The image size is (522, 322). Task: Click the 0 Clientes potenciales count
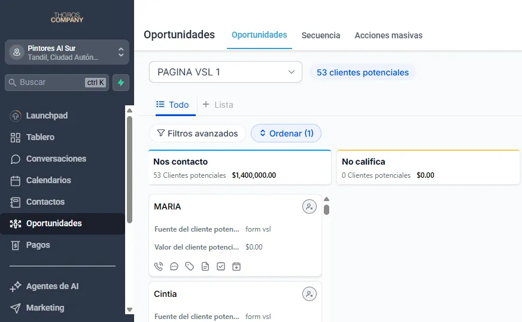coord(376,175)
